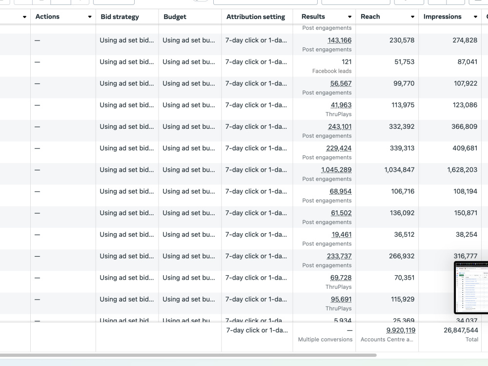Screen dimensions: 488x366
Task: Select impressions value 38,254
Action: [466, 235]
